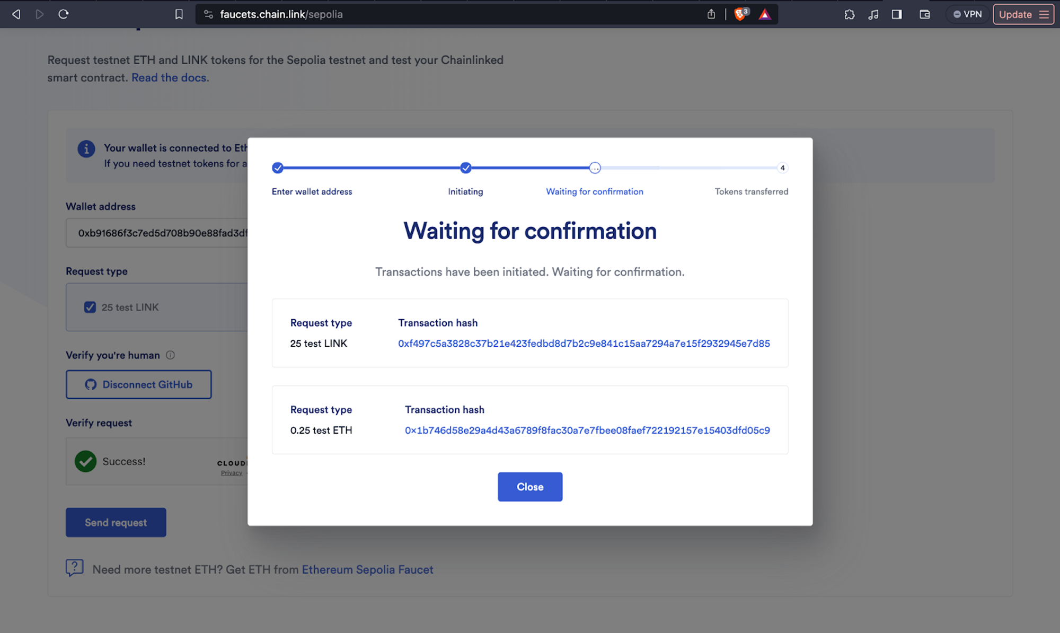Uncheck the 25 test LINK checkbox
This screenshot has height=633, width=1060.
tap(90, 307)
